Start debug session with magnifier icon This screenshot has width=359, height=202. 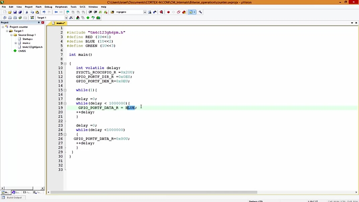pos(161,12)
